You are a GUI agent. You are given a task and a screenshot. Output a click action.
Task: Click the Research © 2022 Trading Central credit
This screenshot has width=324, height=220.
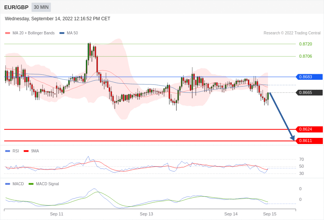pos(292,33)
